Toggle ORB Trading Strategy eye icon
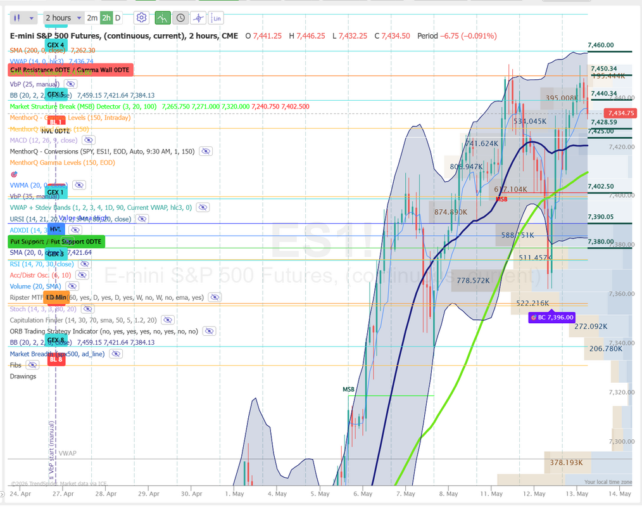Image resolution: width=642 pixels, height=507 pixels. pyautogui.click(x=209, y=331)
